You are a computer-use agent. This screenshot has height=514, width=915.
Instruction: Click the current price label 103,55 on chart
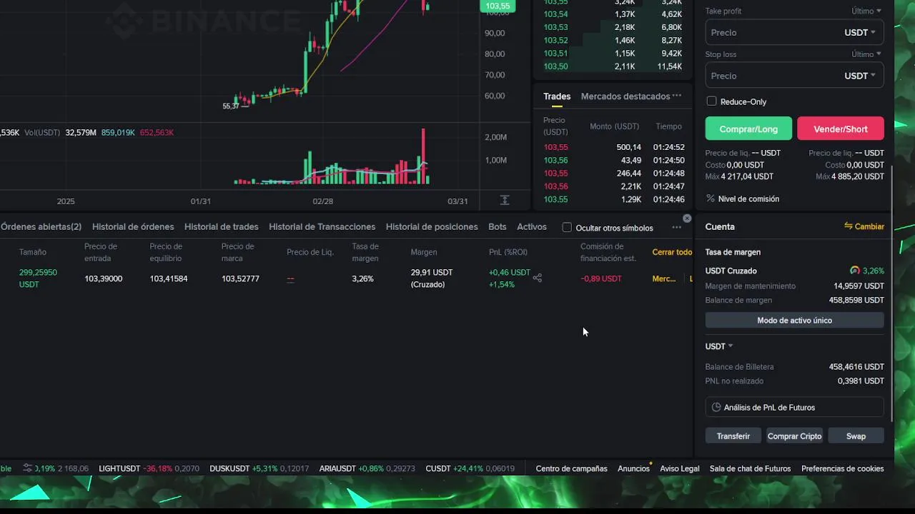point(498,6)
